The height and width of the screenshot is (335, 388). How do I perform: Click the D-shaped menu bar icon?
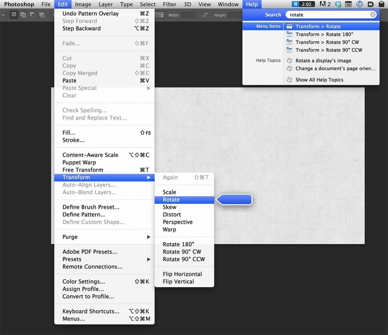point(370,4)
